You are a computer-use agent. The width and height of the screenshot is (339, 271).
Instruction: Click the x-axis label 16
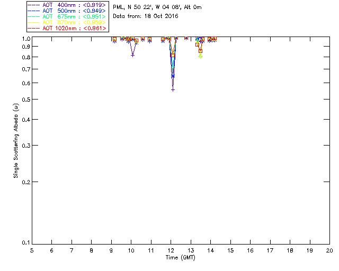pyautogui.click(x=250, y=250)
